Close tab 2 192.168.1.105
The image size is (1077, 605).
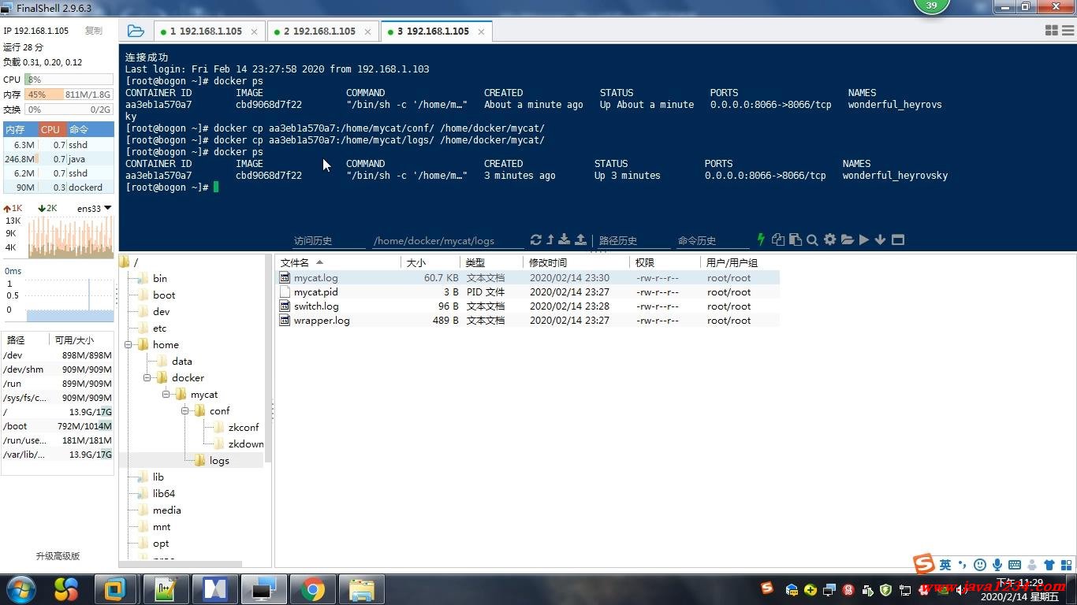367,32
